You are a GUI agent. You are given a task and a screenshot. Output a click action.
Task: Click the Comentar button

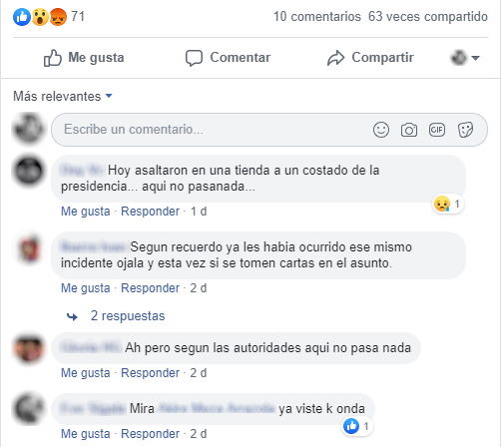[x=228, y=58]
